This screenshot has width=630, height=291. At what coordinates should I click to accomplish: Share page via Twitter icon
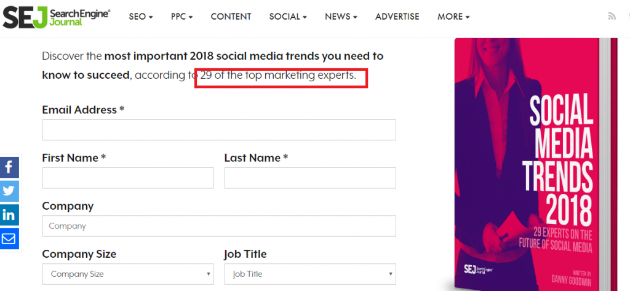(x=9, y=191)
